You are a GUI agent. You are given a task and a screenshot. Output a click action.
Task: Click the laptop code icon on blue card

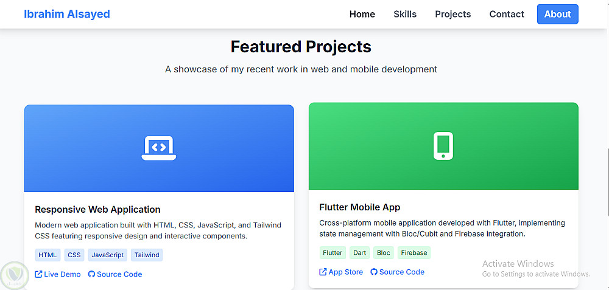point(159,148)
